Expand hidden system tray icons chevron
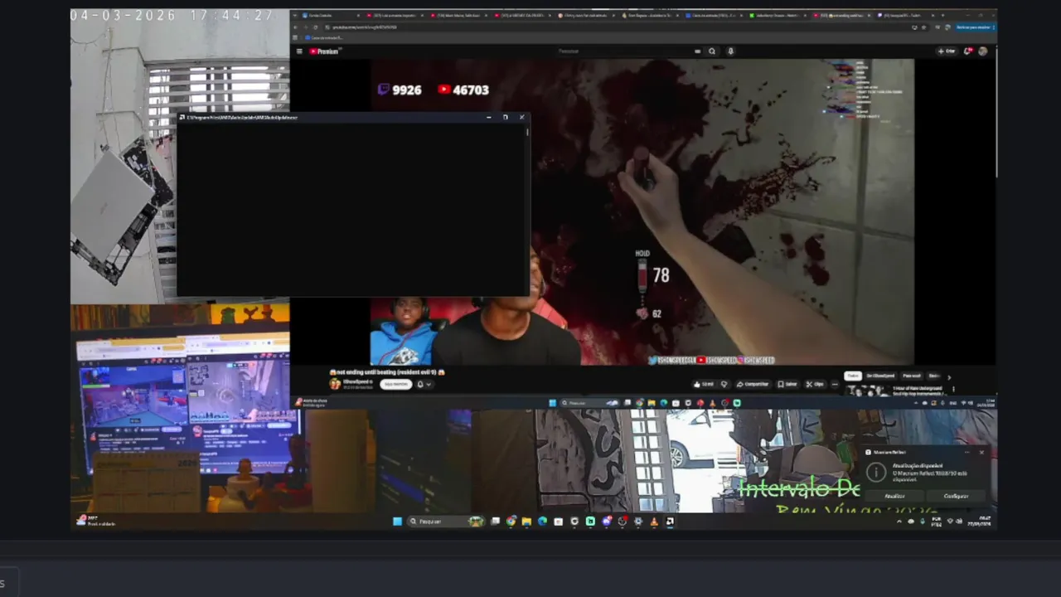This screenshot has height=597, width=1061. click(x=899, y=522)
